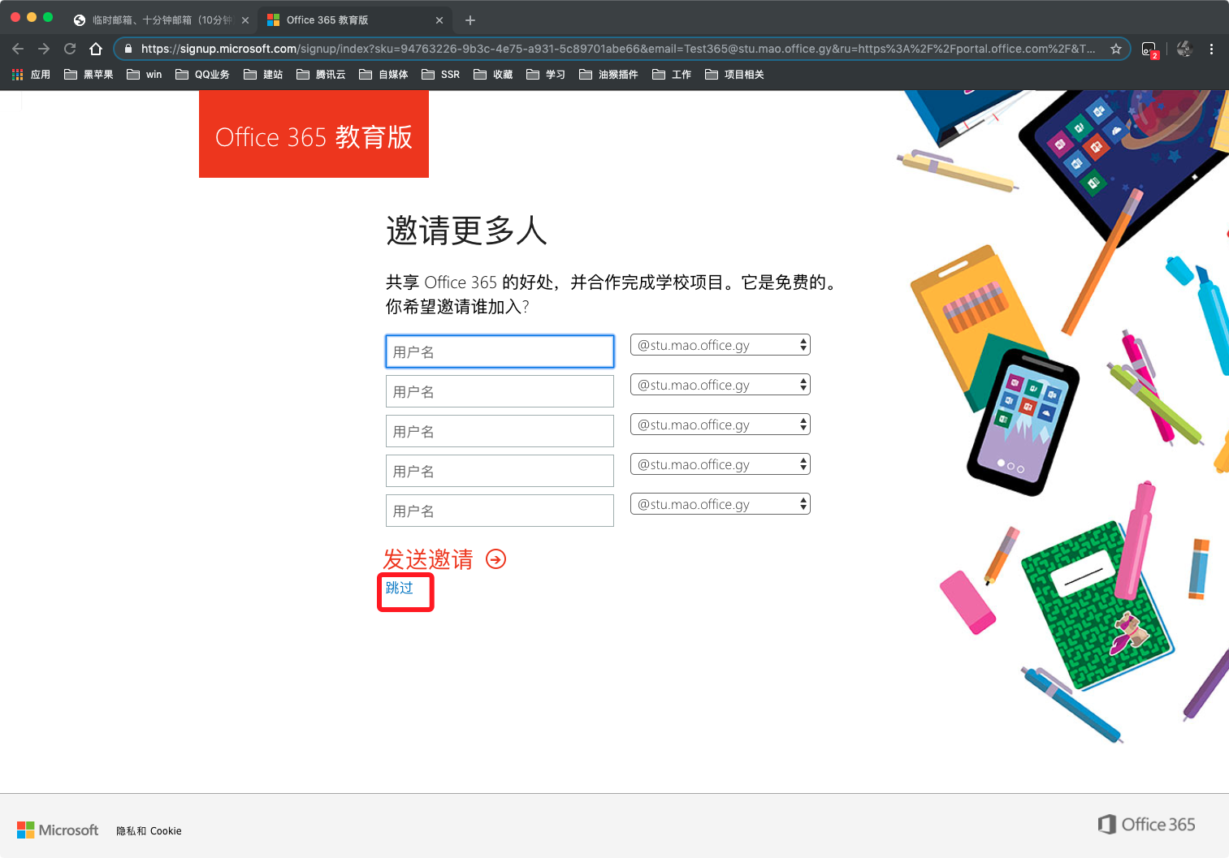Focus the third 用户名 input field
Screen dimensions: 1229x858
tap(500, 431)
